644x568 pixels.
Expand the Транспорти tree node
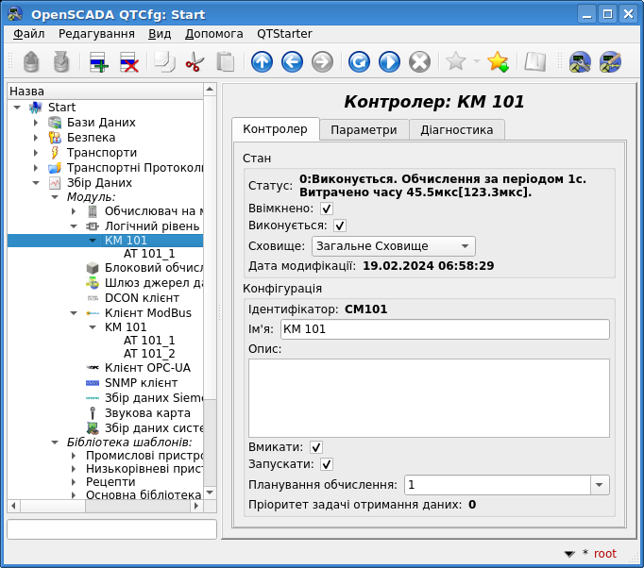[36, 153]
